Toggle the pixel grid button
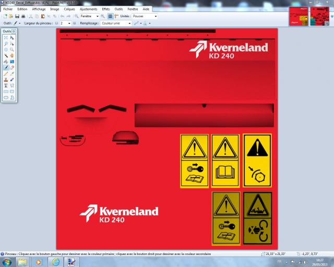Image resolution: width=334 pixels, height=267 pixels. point(110,16)
